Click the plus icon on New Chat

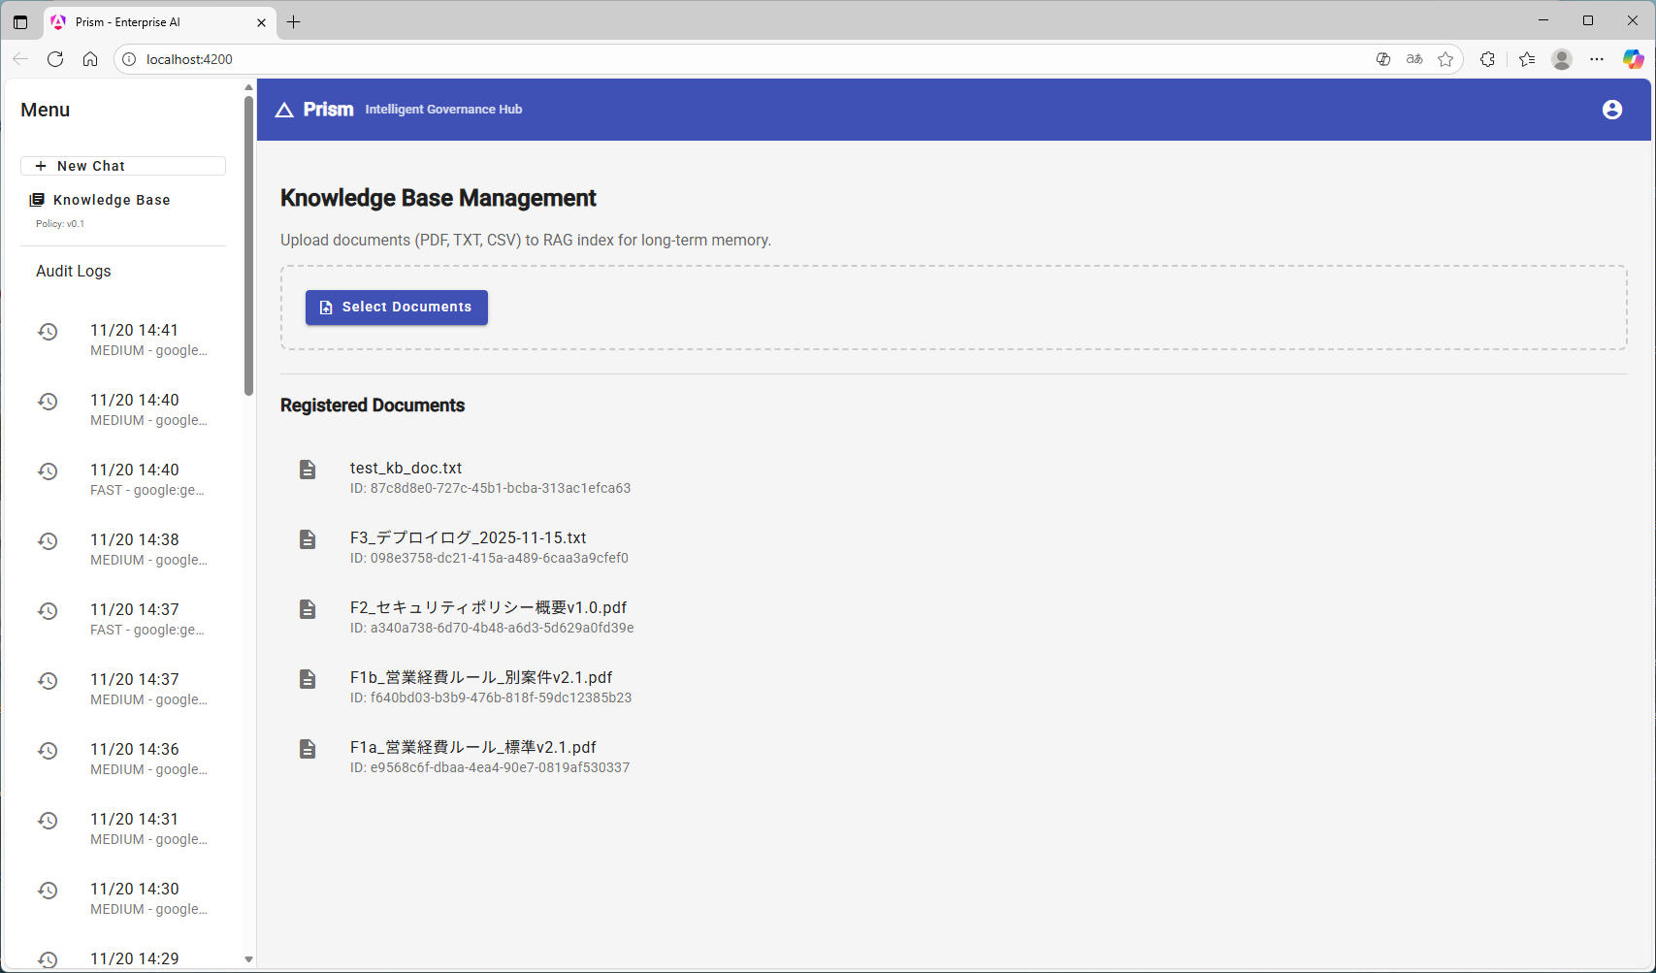(x=41, y=166)
